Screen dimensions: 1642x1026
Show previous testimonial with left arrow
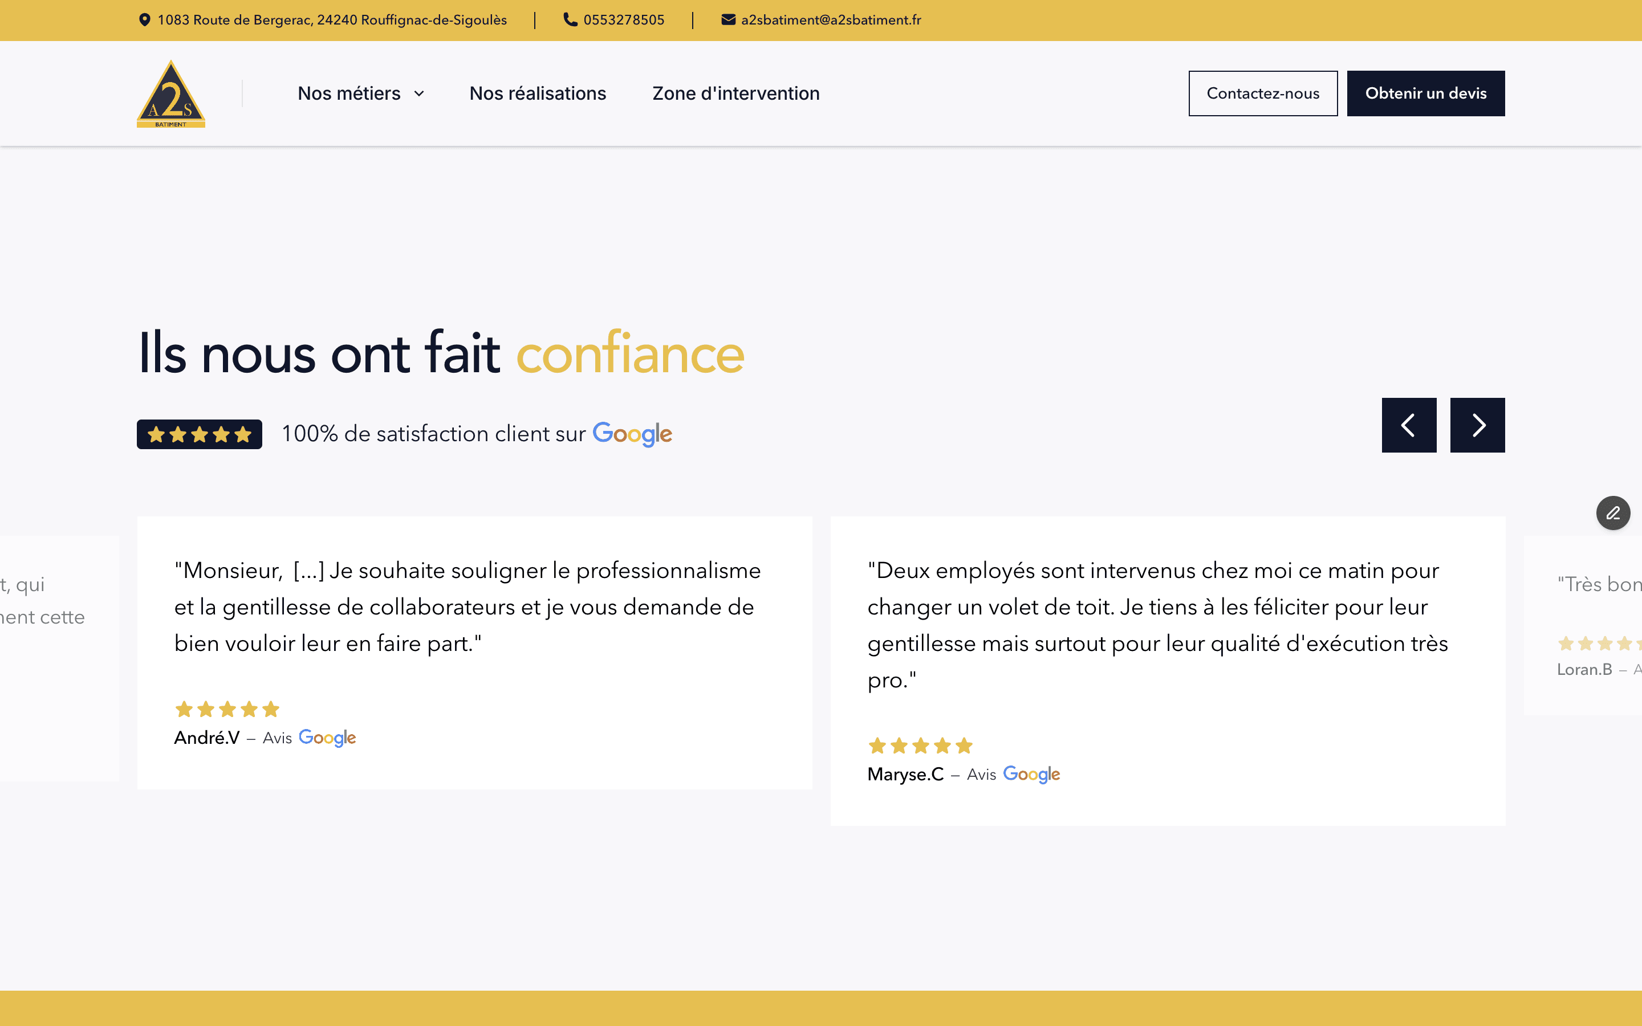tap(1409, 425)
